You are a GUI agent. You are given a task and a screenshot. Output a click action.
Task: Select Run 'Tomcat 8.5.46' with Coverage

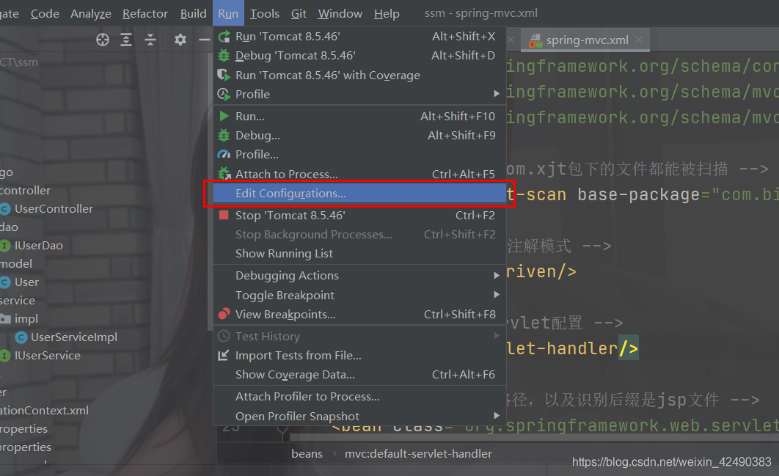pyautogui.click(x=359, y=75)
